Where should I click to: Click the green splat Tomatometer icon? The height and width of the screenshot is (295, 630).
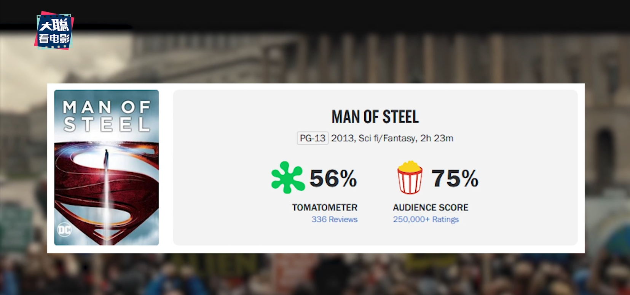pos(287,178)
